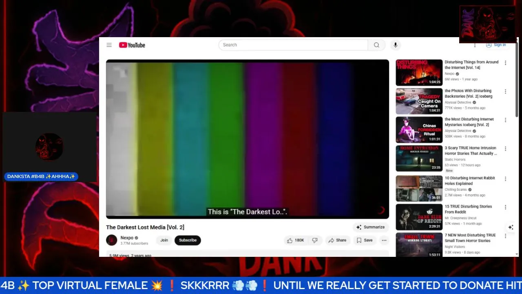Click inside the Search input field
522x294 pixels.
[x=293, y=45]
